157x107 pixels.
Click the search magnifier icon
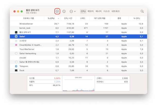pos(142,11)
